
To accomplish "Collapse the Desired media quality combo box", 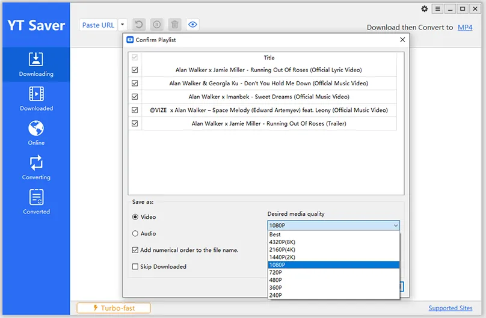I will (333, 225).
